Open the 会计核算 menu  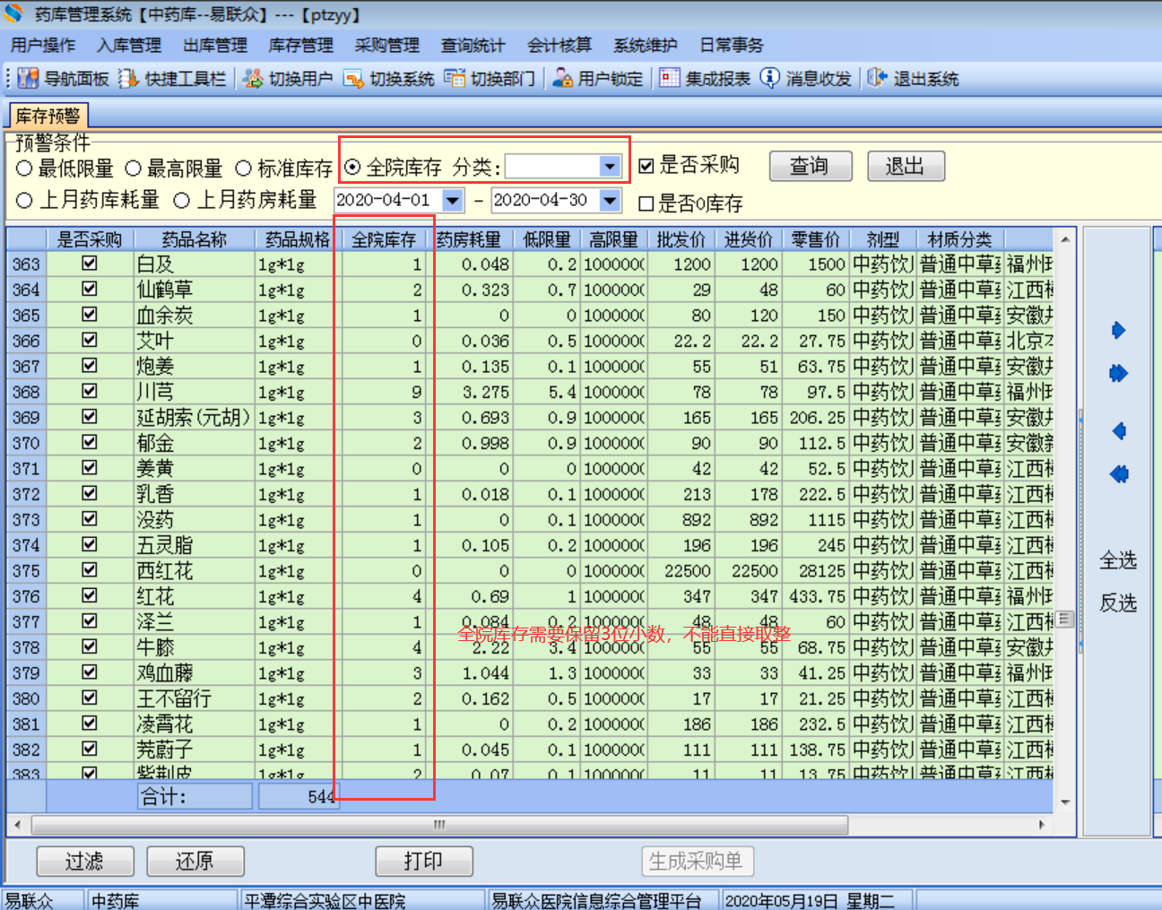(x=559, y=46)
